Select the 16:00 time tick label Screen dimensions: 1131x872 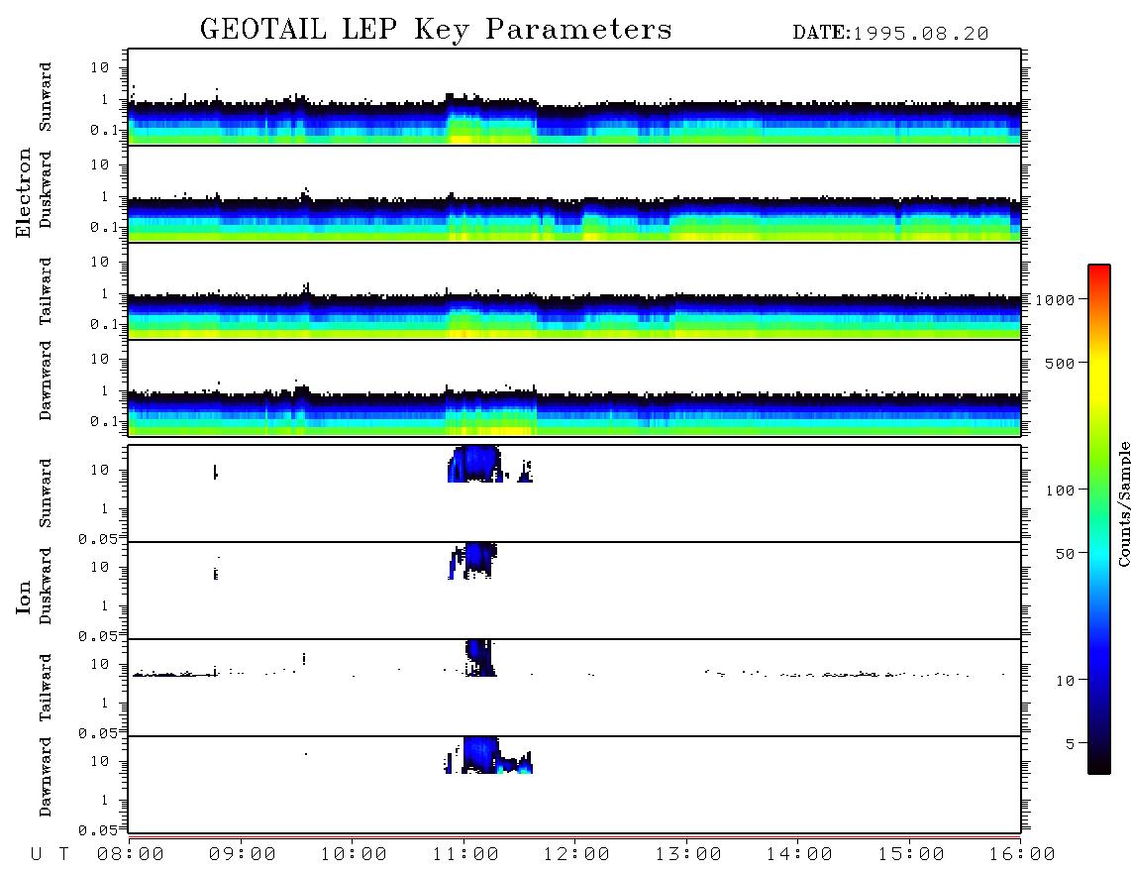(1022, 855)
